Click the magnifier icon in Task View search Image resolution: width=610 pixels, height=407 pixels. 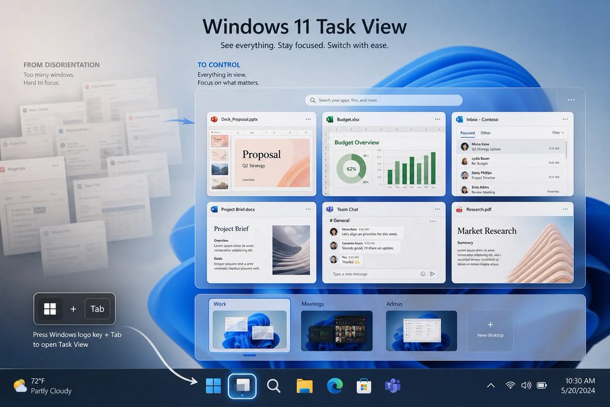[x=313, y=100]
